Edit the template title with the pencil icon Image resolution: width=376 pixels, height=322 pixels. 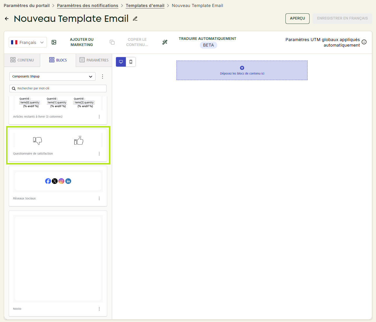135,19
